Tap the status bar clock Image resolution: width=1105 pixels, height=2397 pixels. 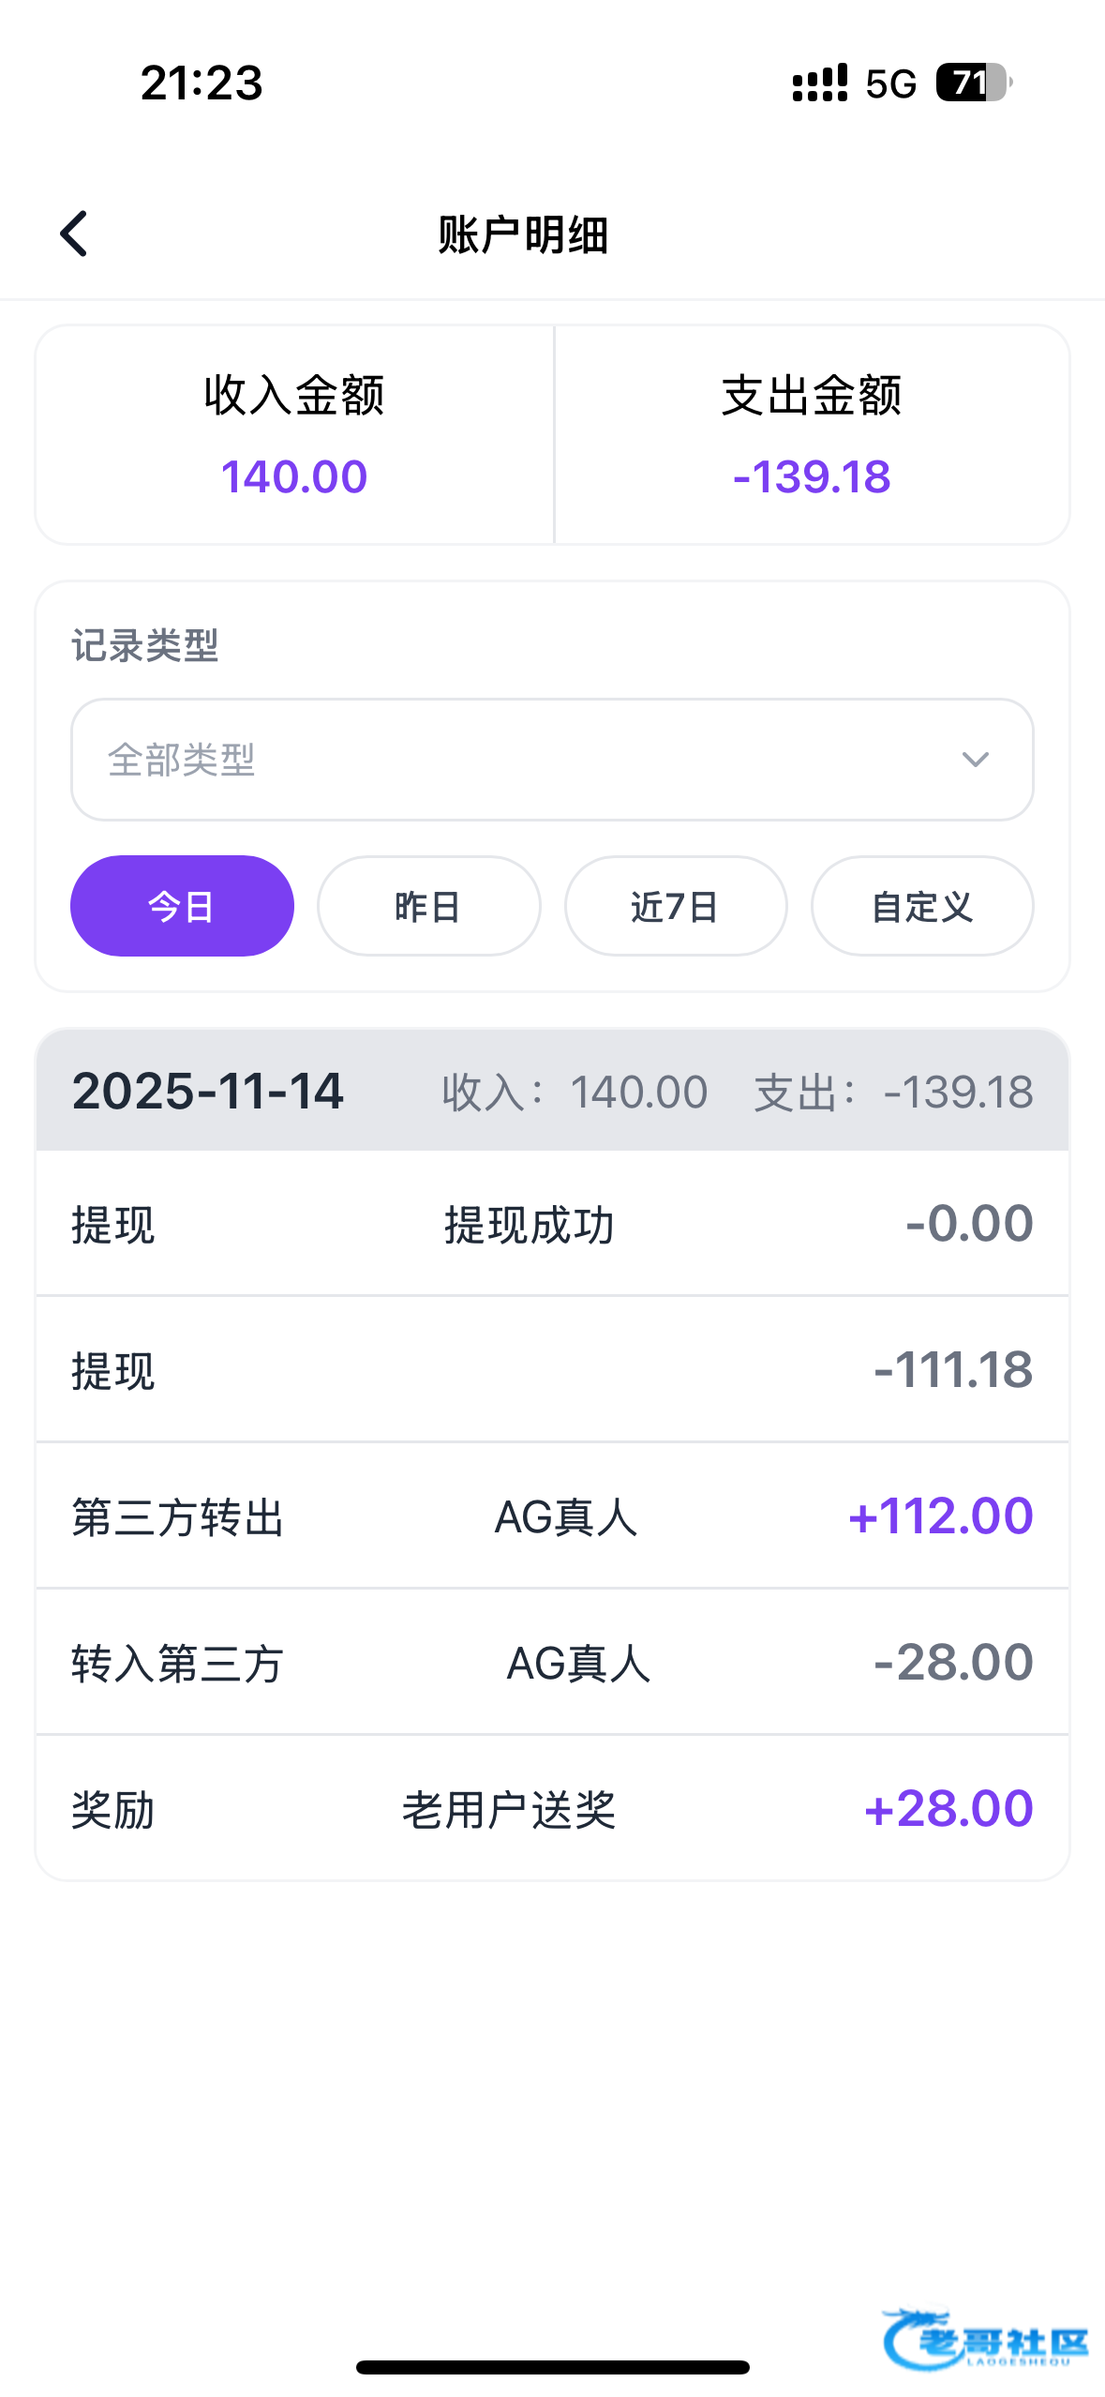pos(202,83)
